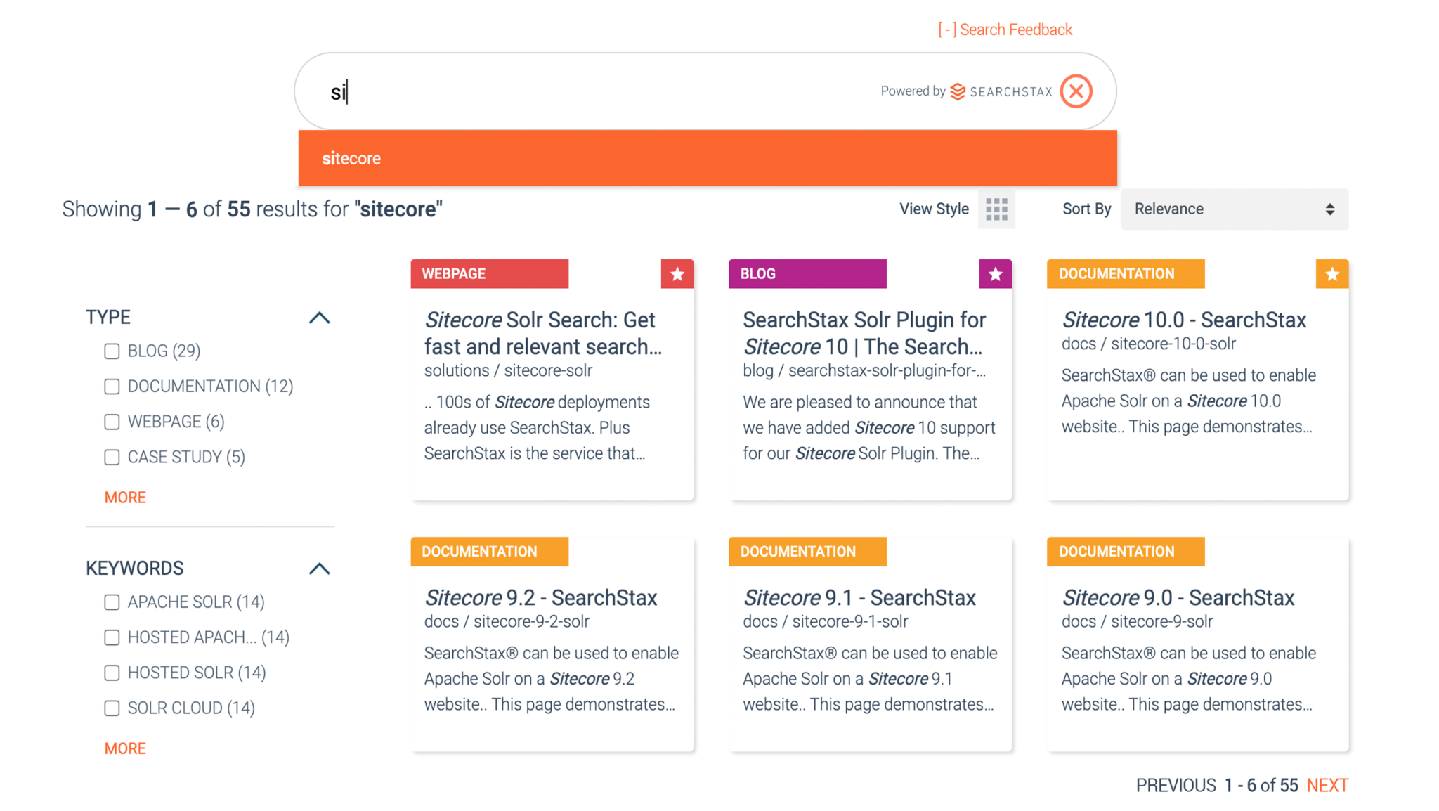Click NEXT to go to the next page
The width and height of the screenshot is (1439, 811).
tap(1327, 785)
